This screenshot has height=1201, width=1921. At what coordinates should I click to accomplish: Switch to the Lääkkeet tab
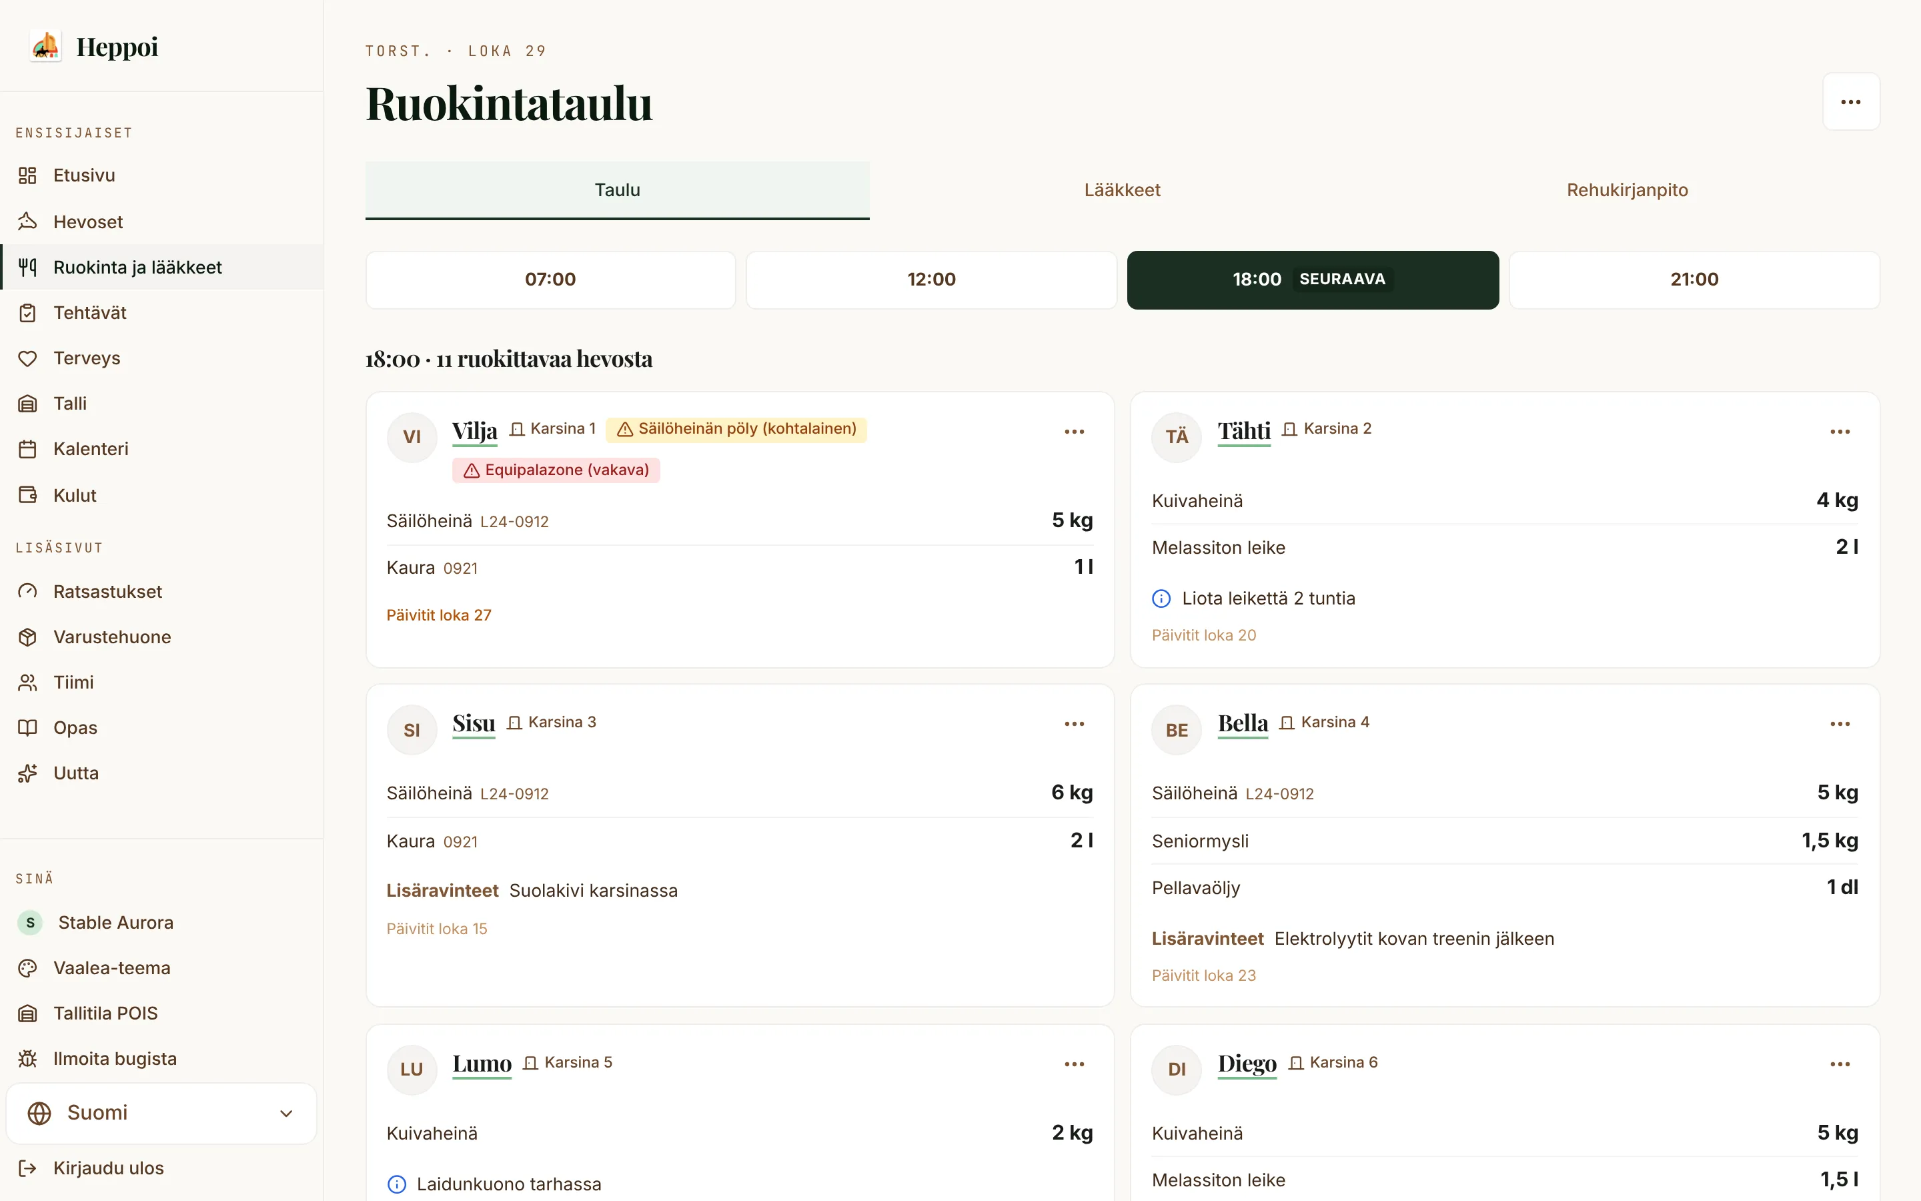(1122, 190)
